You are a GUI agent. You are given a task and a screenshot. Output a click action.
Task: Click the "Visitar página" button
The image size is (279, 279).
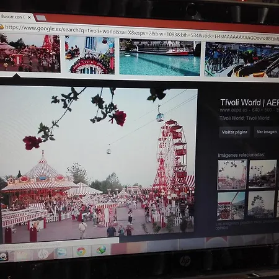pyautogui.click(x=234, y=132)
